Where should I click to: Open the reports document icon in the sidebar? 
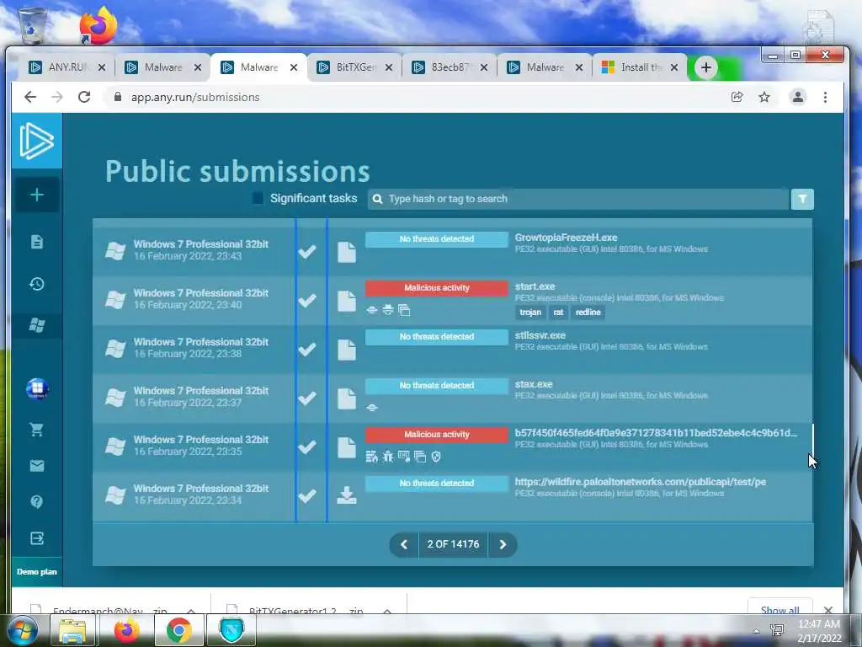(37, 242)
